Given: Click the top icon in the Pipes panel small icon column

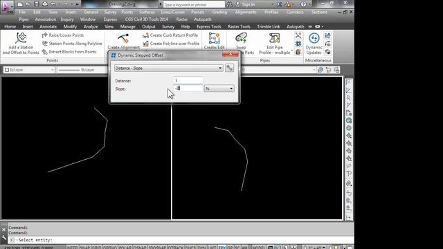Looking at the screenshot, I should (x=298, y=35).
